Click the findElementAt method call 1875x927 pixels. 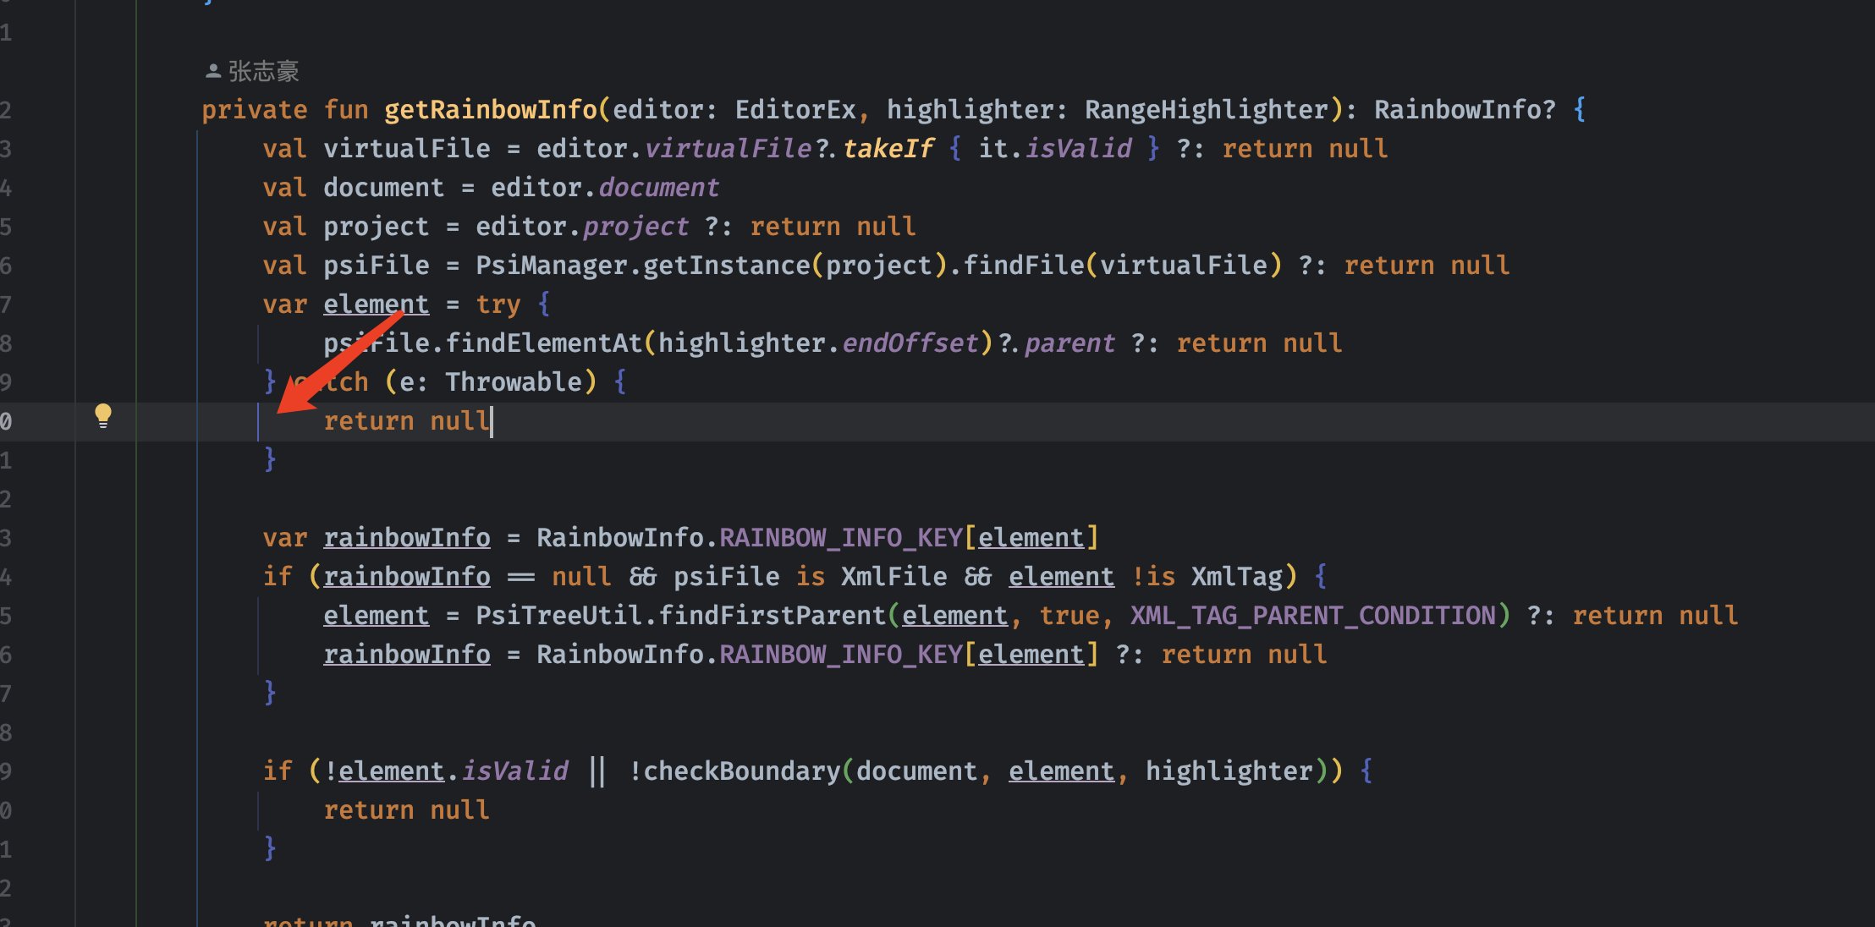coord(543,343)
